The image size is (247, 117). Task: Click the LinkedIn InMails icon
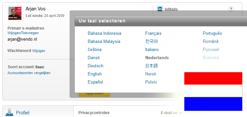click(160, 9)
